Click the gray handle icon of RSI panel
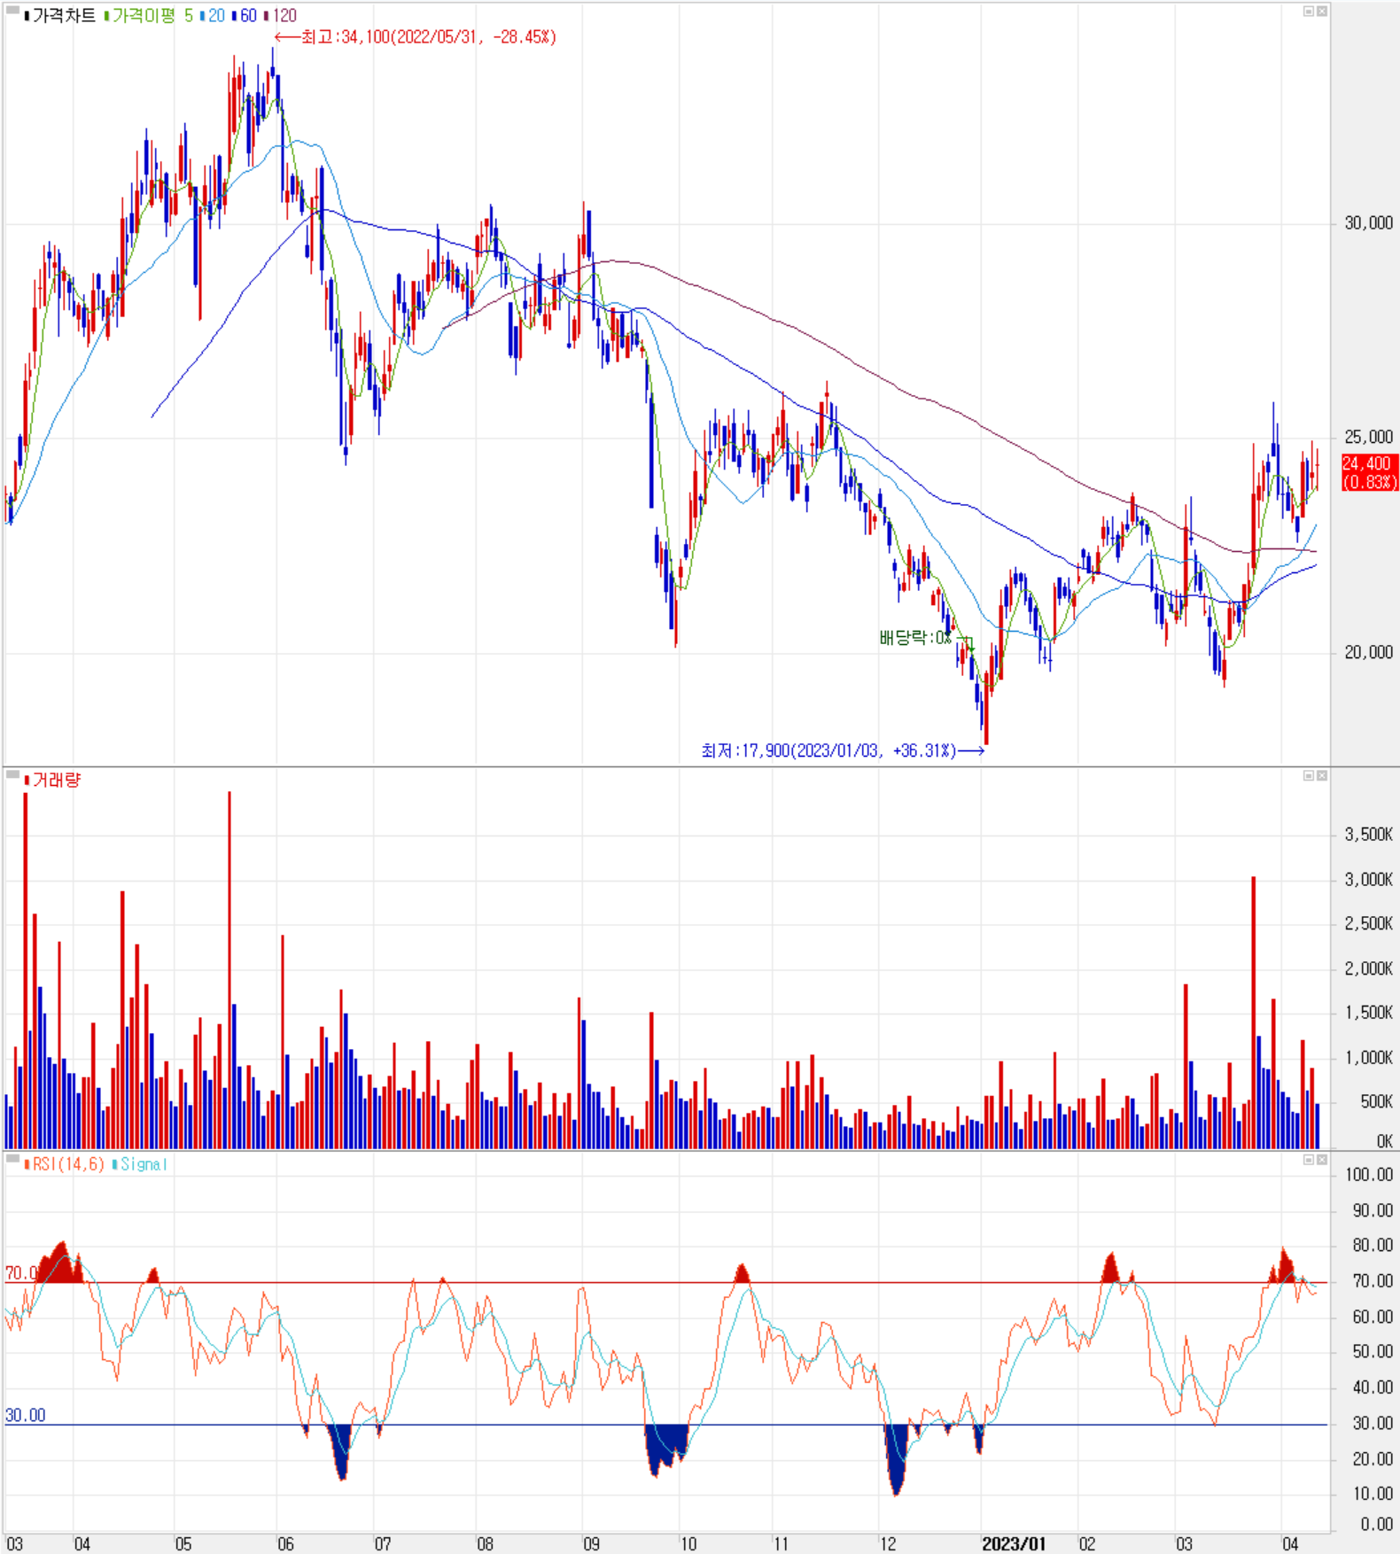Screen dimensions: 1400x1554 [x=12, y=1159]
